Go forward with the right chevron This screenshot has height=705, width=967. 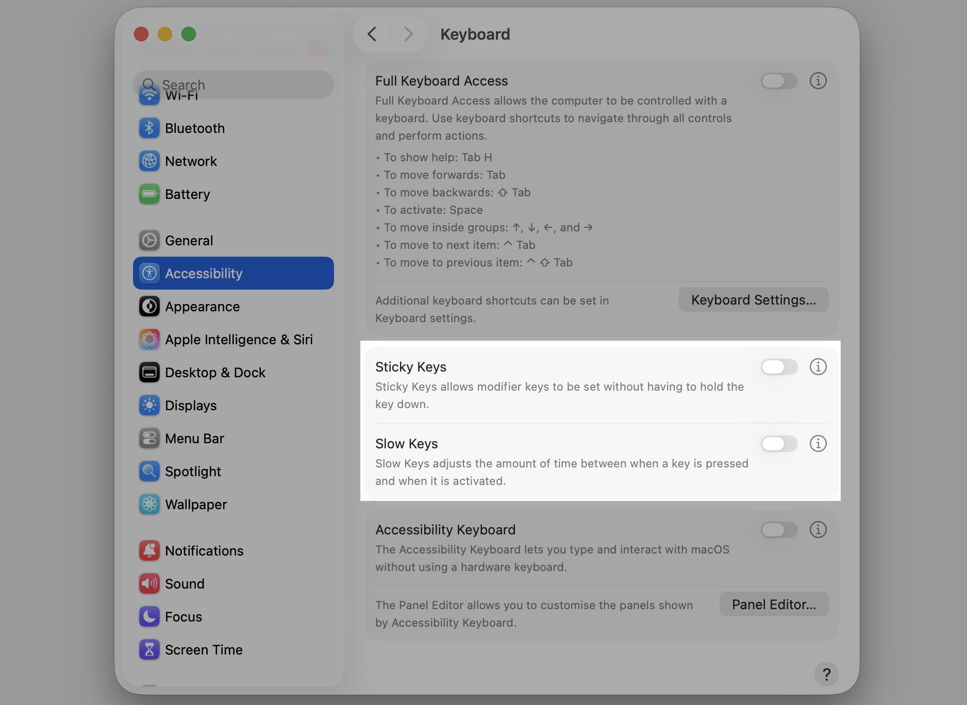pos(408,34)
